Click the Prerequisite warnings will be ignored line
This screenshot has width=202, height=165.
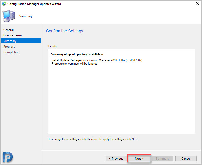pos(75,64)
